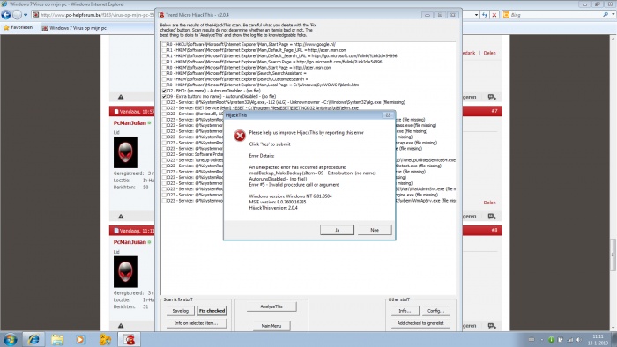Tick checkbox for R0 Local Page blank.htm entry

(164, 85)
